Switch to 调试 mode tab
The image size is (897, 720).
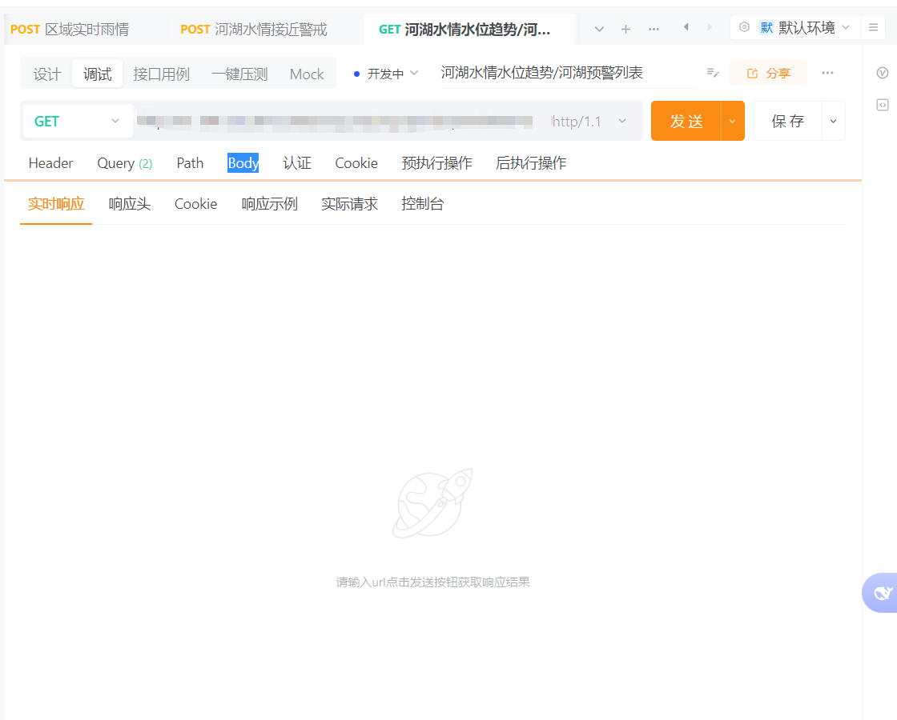pyautogui.click(x=97, y=74)
